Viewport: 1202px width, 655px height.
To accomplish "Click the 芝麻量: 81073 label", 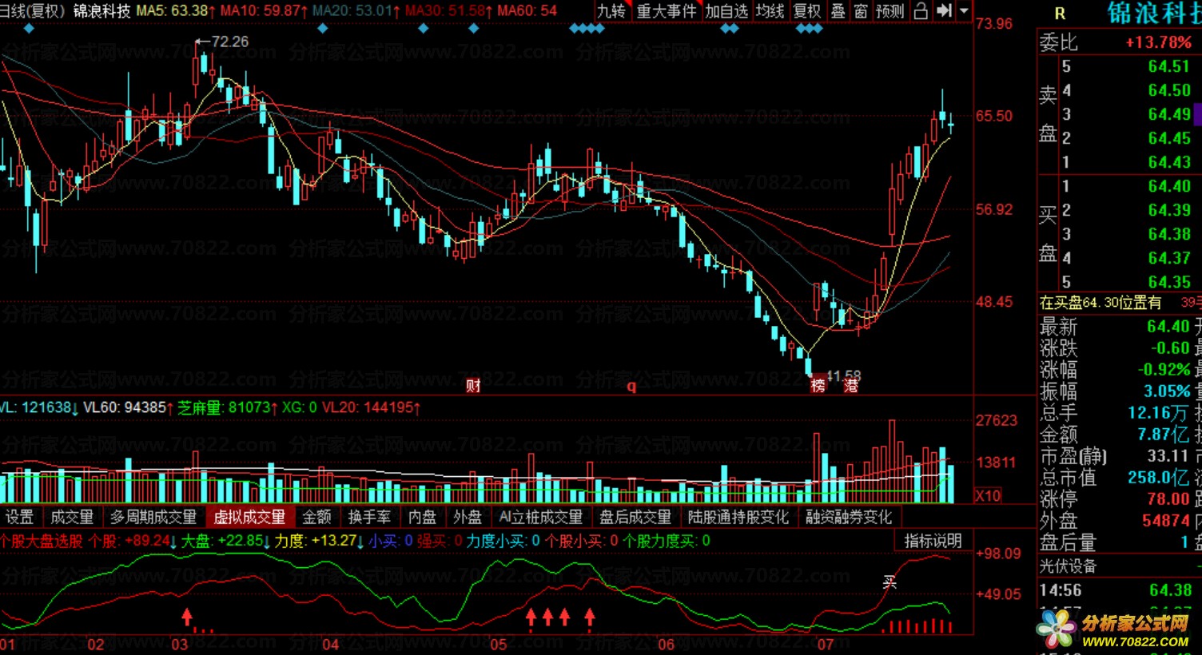I will pyautogui.click(x=228, y=408).
